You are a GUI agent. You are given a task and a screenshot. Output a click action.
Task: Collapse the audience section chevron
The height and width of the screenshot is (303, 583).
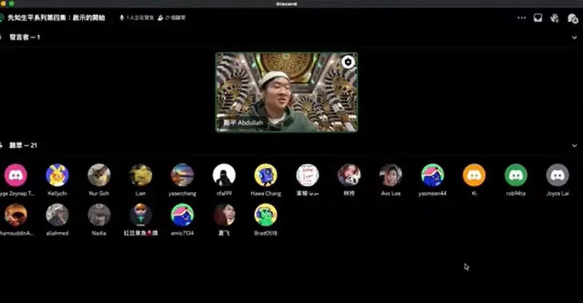574,146
